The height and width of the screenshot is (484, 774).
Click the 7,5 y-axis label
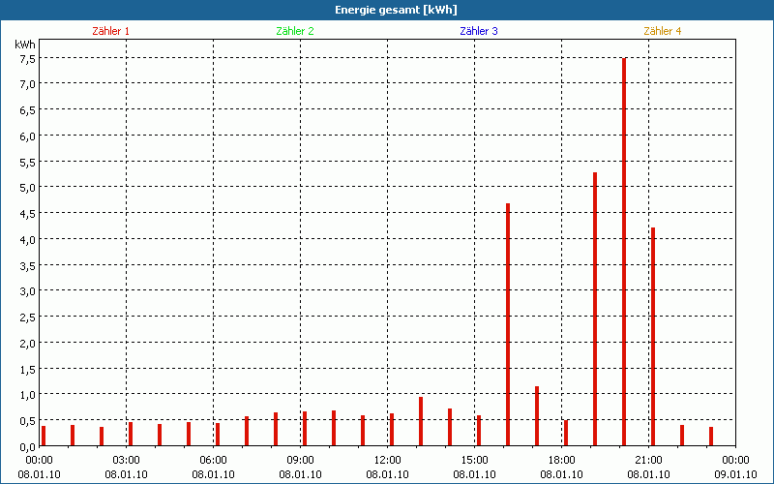pos(28,58)
